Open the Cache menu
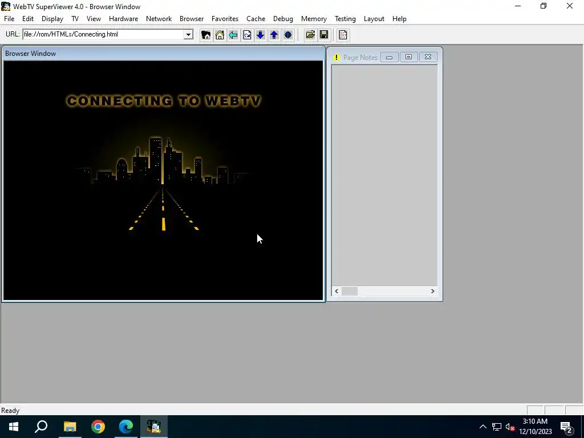 coord(256,19)
